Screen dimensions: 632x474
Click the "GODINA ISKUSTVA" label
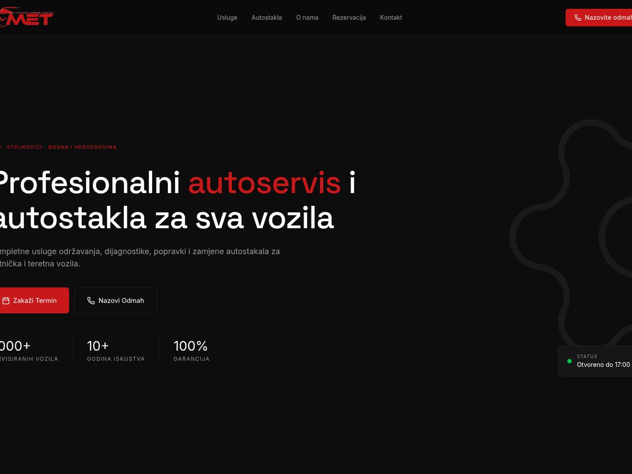tap(116, 359)
